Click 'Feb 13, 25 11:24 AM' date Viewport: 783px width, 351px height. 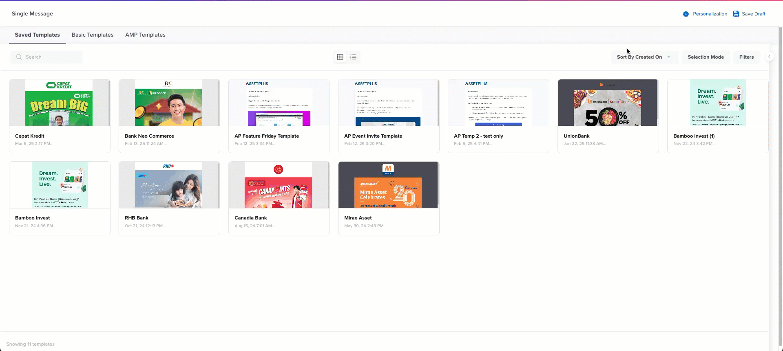click(x=146, y=144)
